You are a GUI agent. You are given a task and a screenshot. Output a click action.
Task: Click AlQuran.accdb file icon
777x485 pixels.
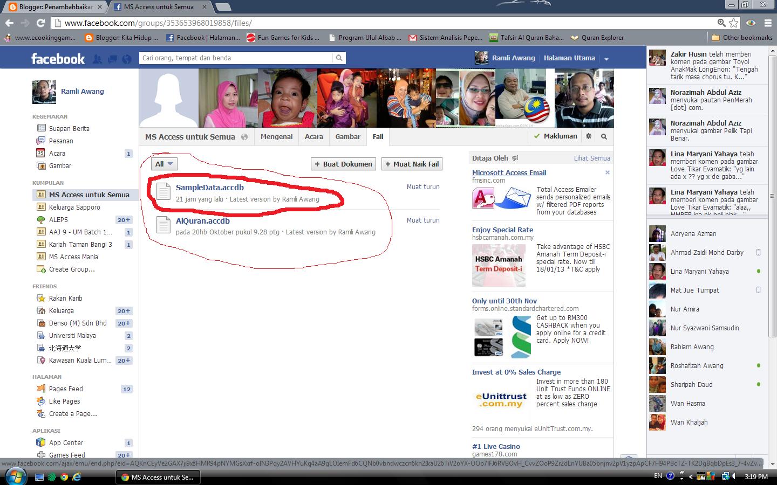(x=163, y=225)
